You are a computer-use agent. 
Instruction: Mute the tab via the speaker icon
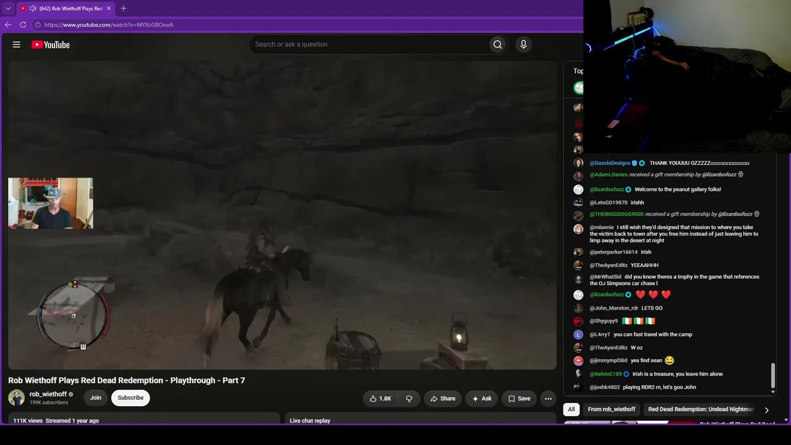(x=32, y=9)
